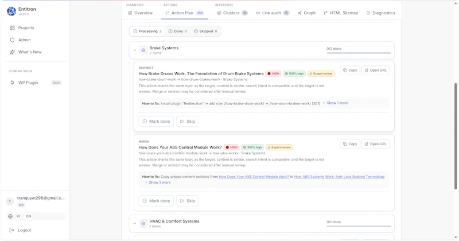Click the 358 count on Action Plan
The height and width of the screenshot is (241, 459).
(x=200, y=13)
